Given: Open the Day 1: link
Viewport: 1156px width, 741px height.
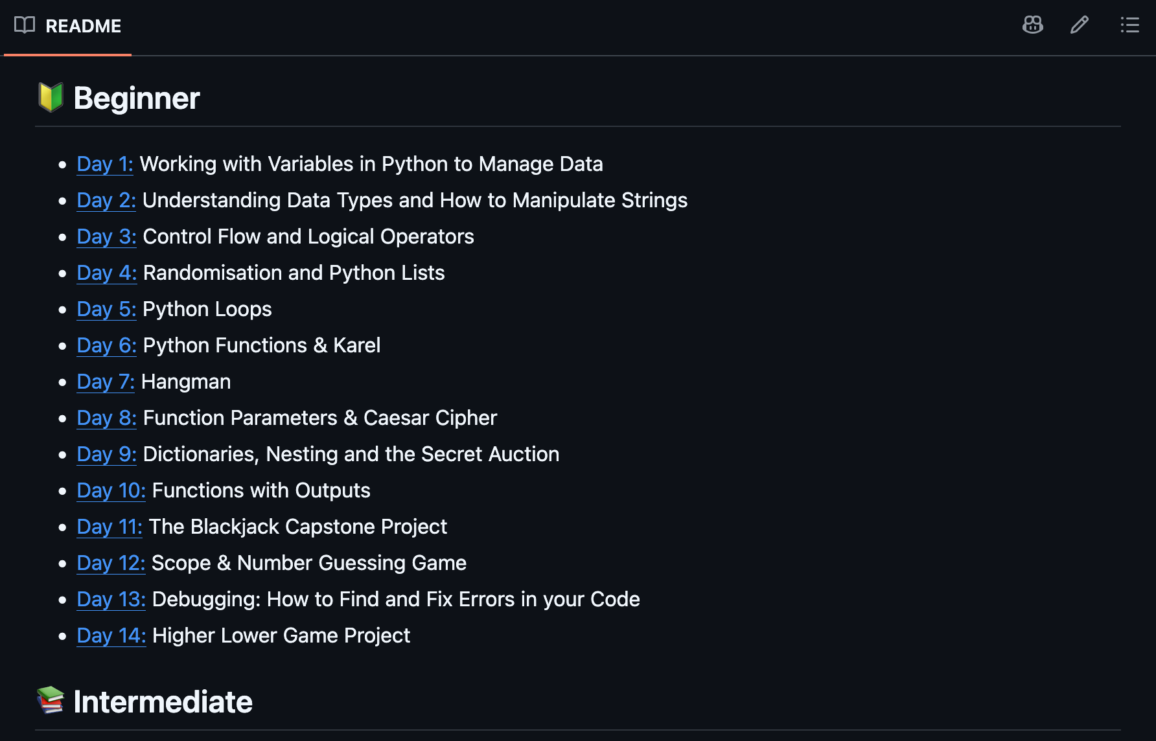Looking at the screenshot, I should coord(105,164).
